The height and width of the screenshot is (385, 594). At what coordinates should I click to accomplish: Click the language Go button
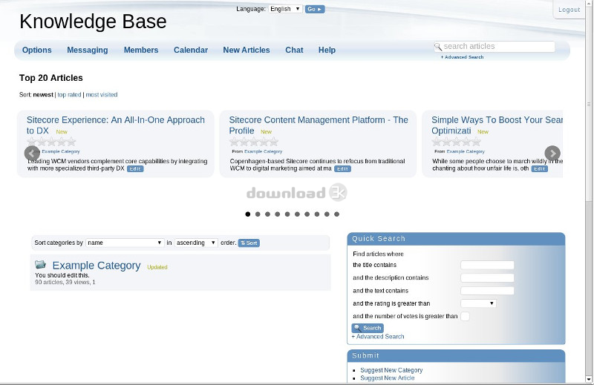coord(314,9)
